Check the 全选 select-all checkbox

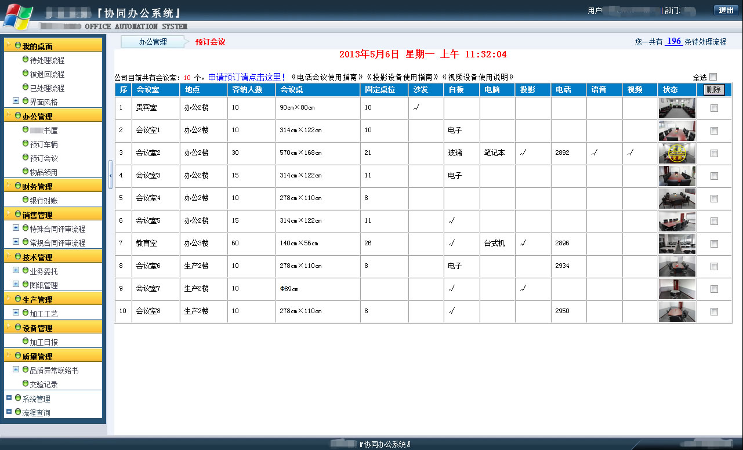(713, 77)
